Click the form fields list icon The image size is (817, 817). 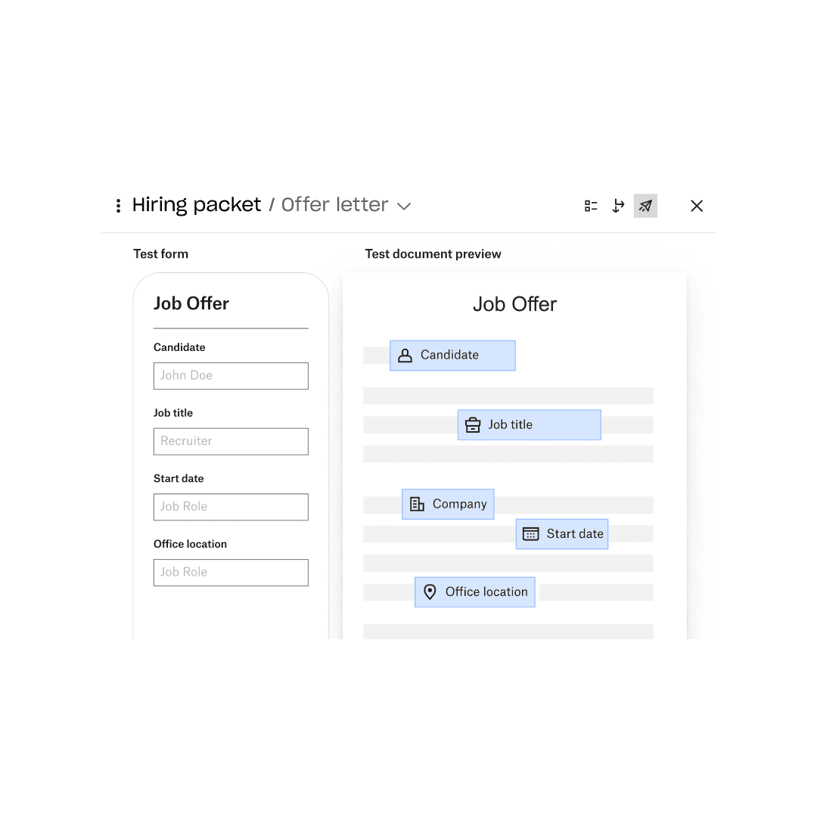[591, 206]
